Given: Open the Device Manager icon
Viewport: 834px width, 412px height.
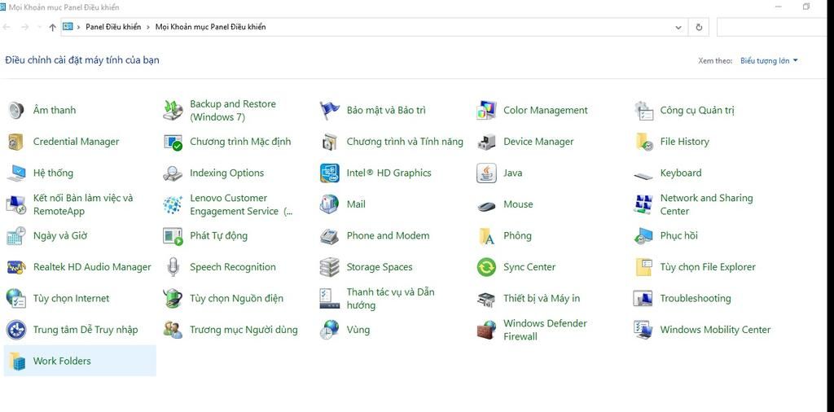Looking at the screenshot, I should pos(486,142).
